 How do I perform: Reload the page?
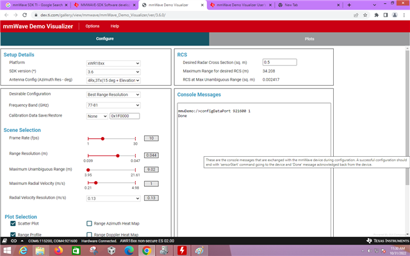(x=24, y=15)
